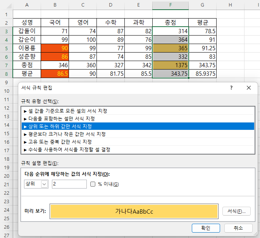Open the 서식(F)... format button
Screen dimensions: 260x238
pyautogui.click(x=236, y=211)
